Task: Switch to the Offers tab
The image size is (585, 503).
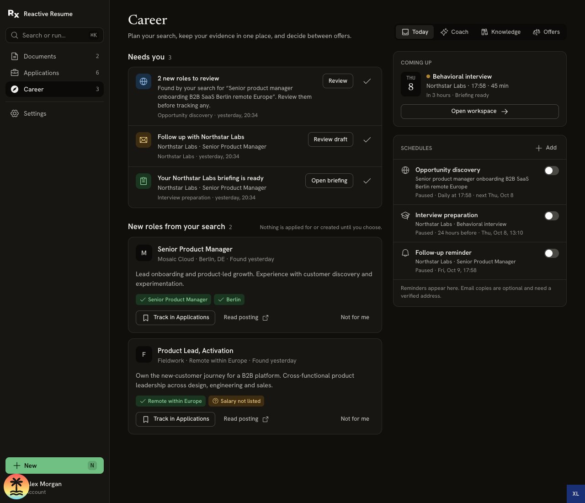Action: pyautogui.click(x=546, y=32)
